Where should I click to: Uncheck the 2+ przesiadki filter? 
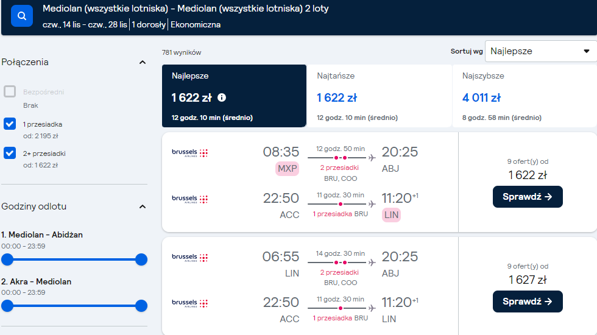point(10,153)
